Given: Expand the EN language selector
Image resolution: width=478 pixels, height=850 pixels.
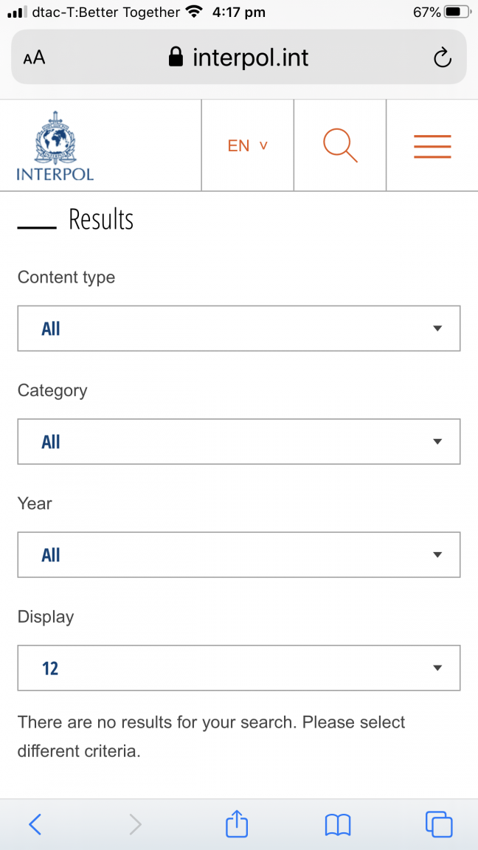Looking at the screenshot, I should [x=248, y=145].
